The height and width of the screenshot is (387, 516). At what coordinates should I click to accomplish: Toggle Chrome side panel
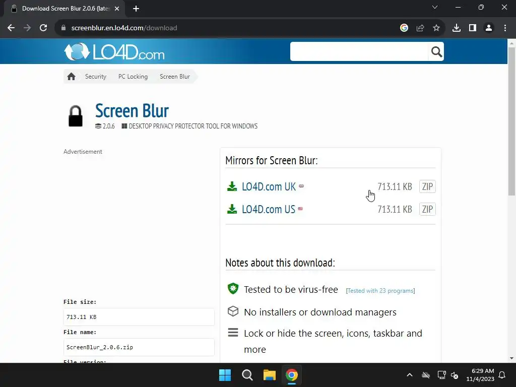pyautogui.click(x=473, y=28)
